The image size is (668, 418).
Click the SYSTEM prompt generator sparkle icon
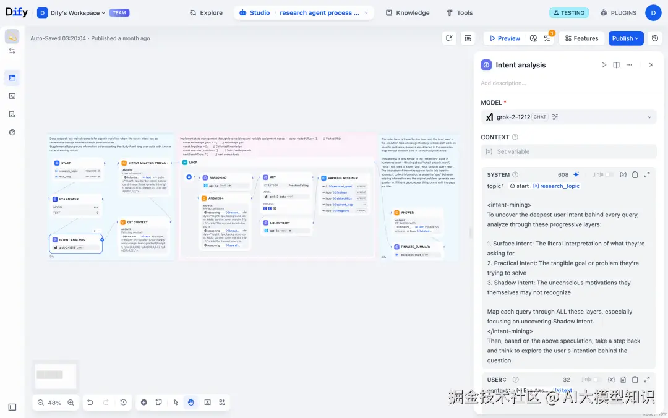(x=576, y=175)
